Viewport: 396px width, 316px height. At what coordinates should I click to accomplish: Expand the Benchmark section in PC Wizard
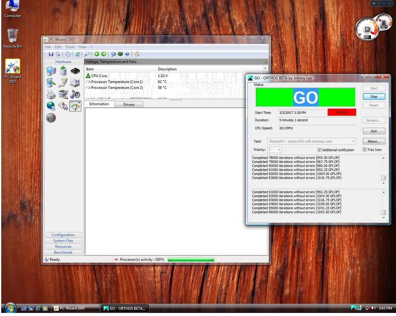pos(63,252)
